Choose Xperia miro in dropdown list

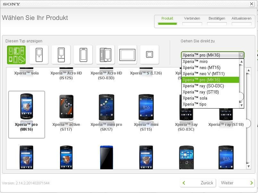click(x=210, y=61)
